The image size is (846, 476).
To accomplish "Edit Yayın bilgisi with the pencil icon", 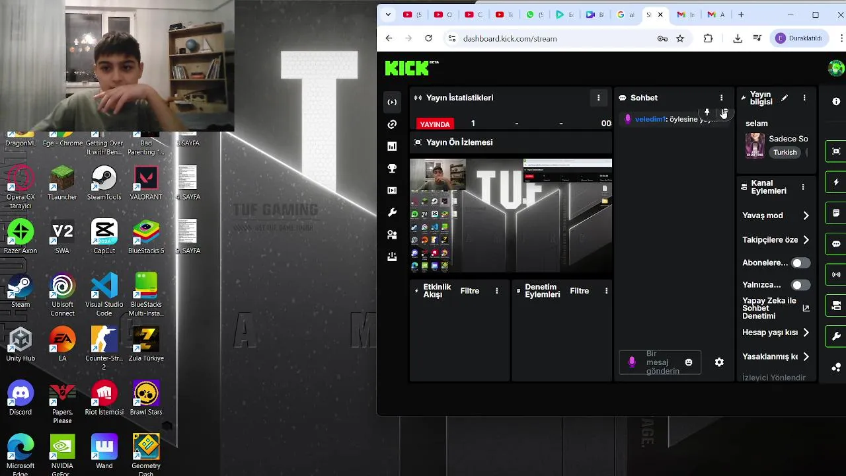I will click(785, 98).
